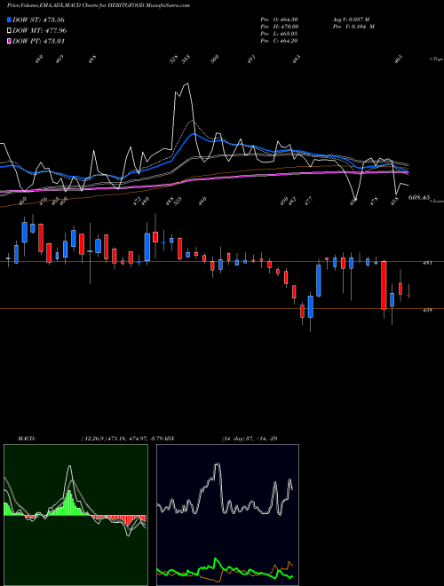The image size is (444, 586).
Task: Click the 458 price level label
Action: point(427,310)
